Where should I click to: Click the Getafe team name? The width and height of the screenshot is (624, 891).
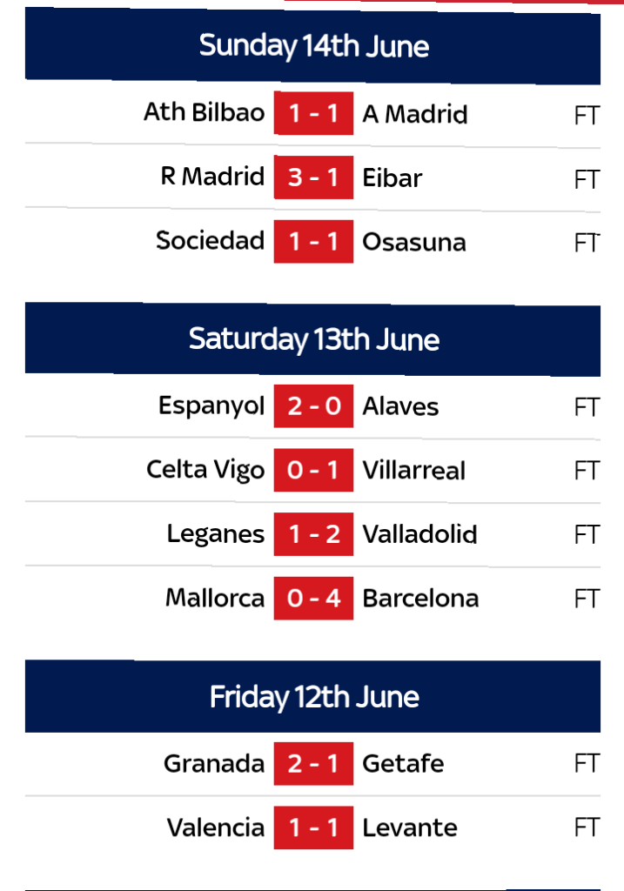point(403,764)
